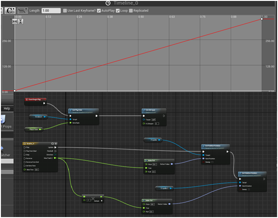278x218 pixels.
Task: Select the first Set Relative Rotation node header
Action: (216, 147)
